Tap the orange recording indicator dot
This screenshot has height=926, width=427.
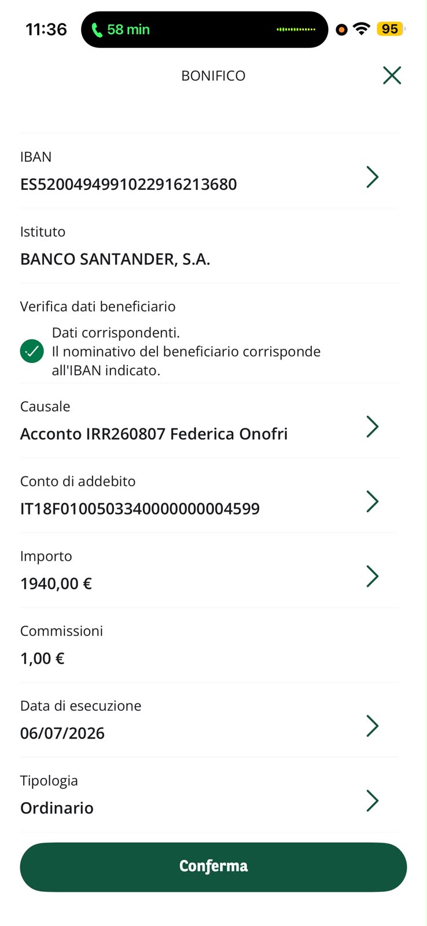click(341, 30)
